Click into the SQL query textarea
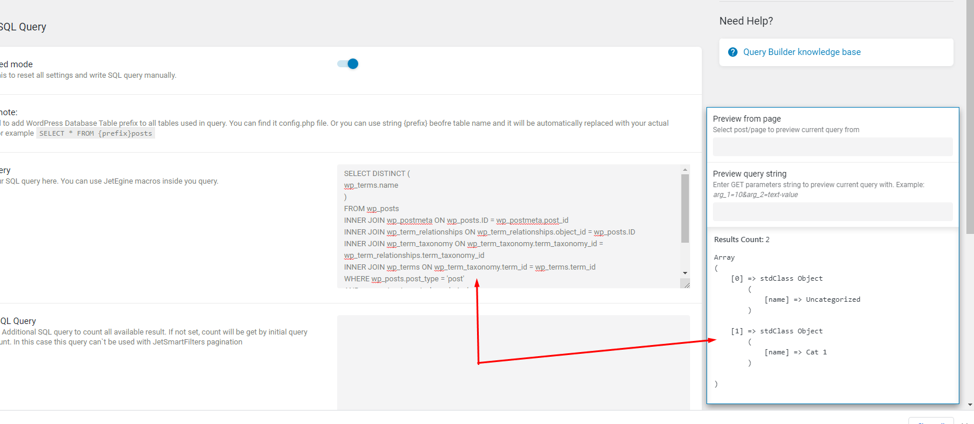Image resolution: width=974 pixels, height=424 pixels. [x=509, y=226]
